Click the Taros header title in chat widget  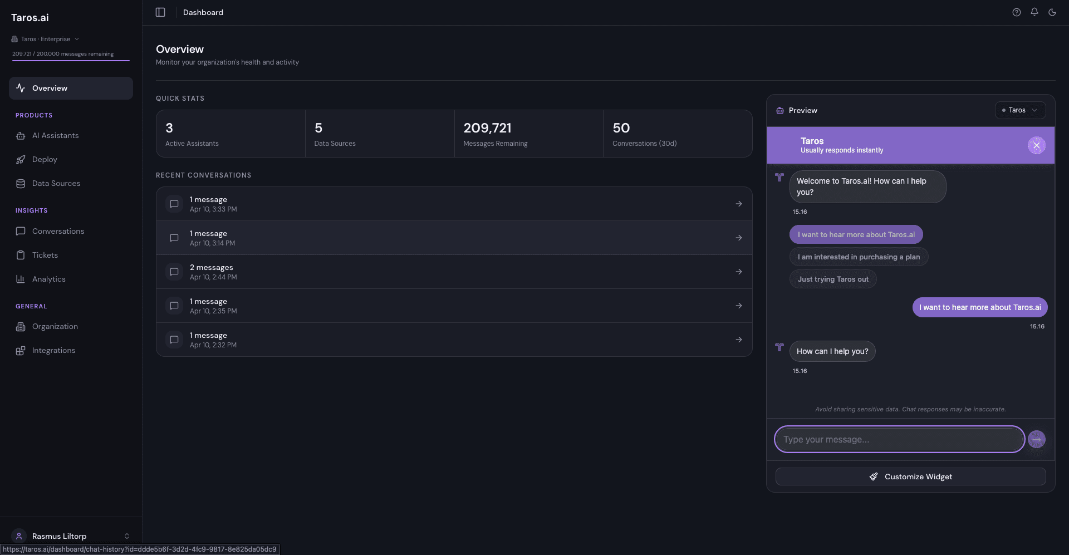pos(812,141)
